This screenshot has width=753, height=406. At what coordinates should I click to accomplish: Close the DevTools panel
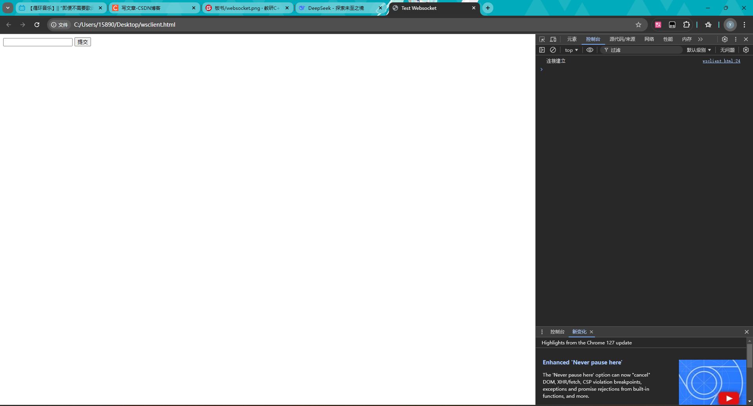coord(746,39)
